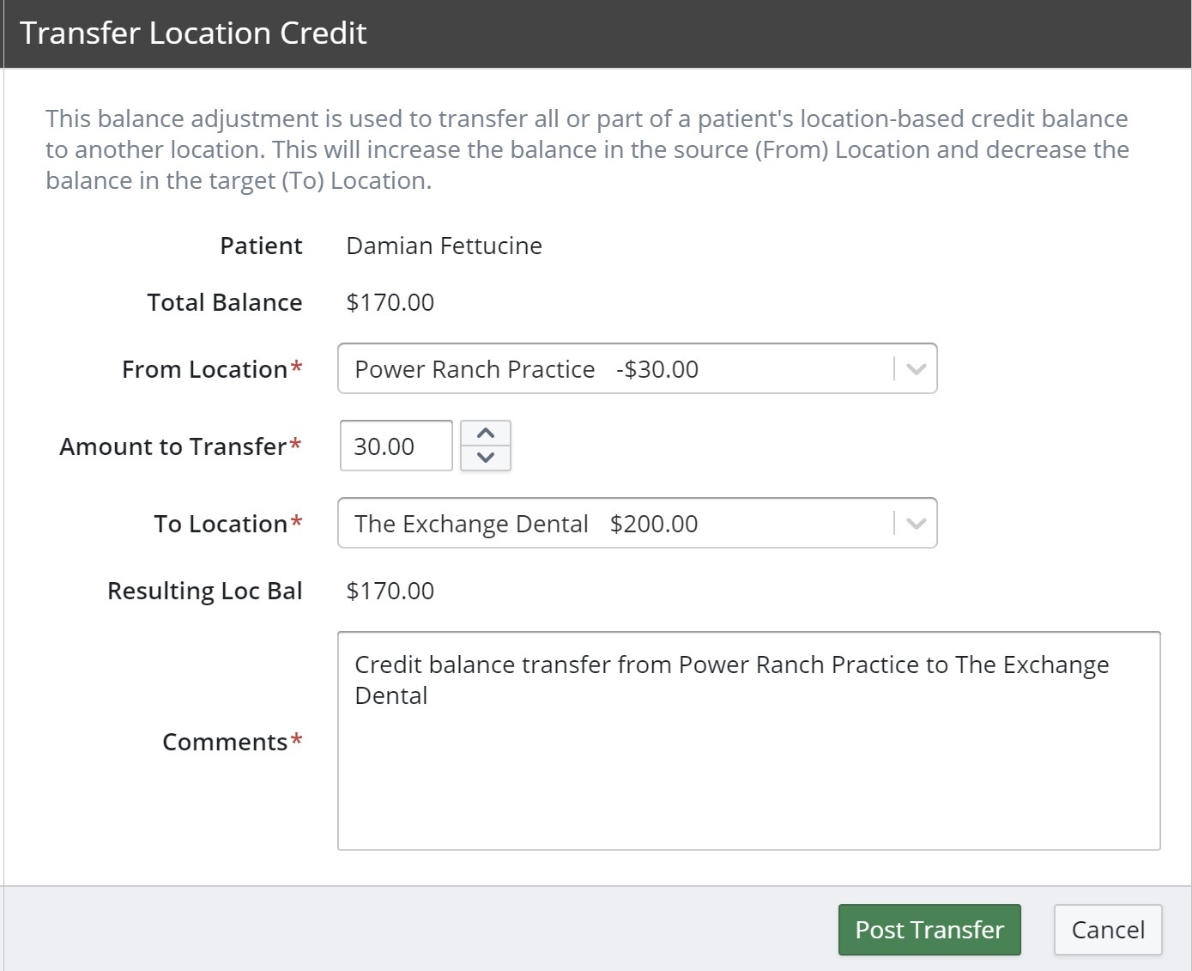Click the Patient field label
The height and width of the screenshot is (971, 1192).
pos(261,246)
